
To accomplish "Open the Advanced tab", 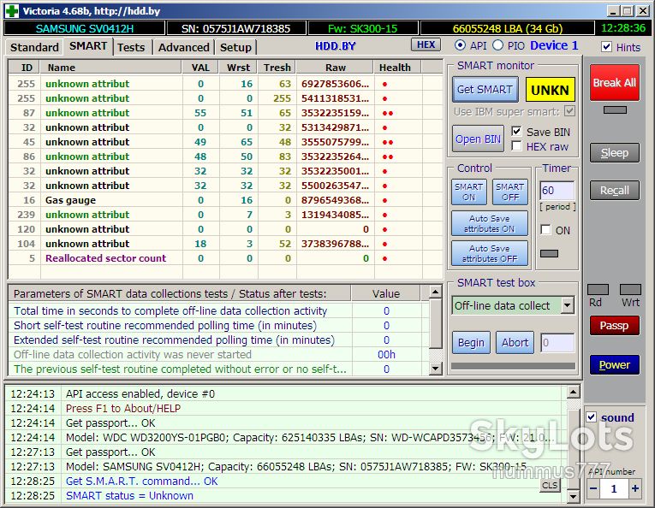I will (x=184, y=47).
